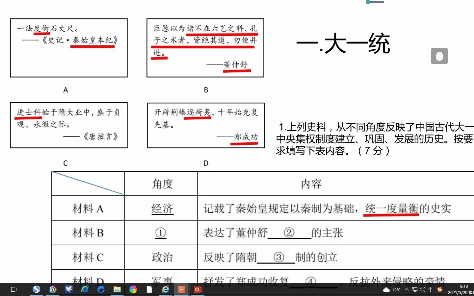Viewport: 474px width, 296px height.
Task: Click the 材料 C row label
Action: [x=88, y=257]
